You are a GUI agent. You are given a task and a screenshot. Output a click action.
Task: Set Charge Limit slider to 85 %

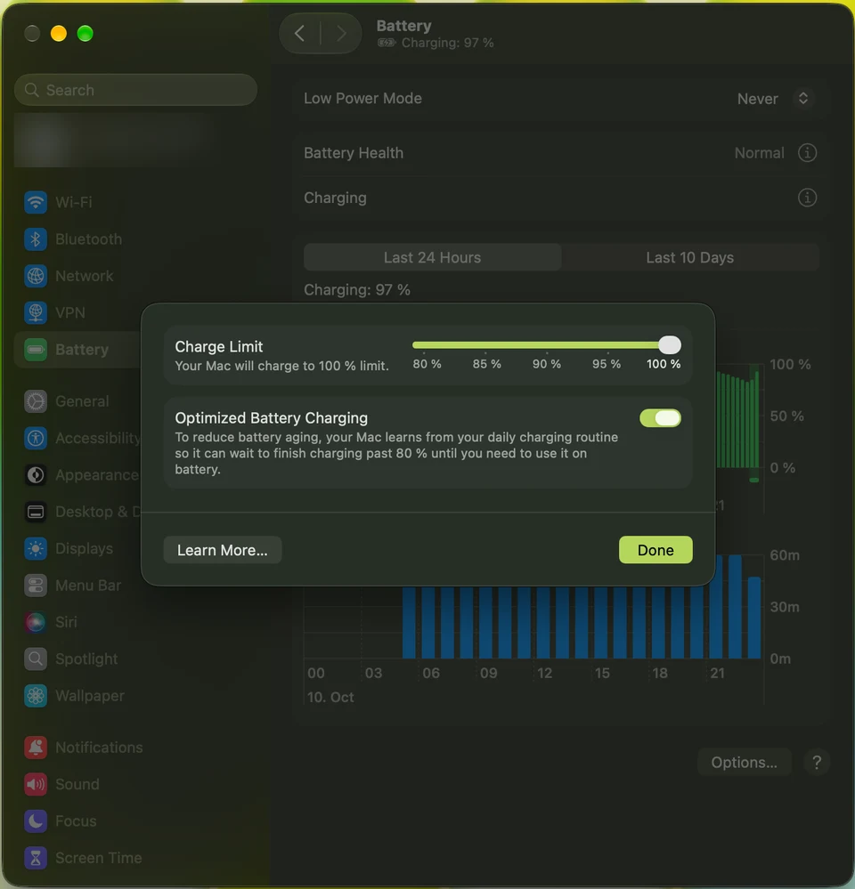point(485,344)
